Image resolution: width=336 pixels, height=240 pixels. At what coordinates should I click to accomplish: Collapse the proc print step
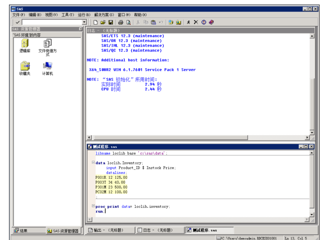coord(93,206)
